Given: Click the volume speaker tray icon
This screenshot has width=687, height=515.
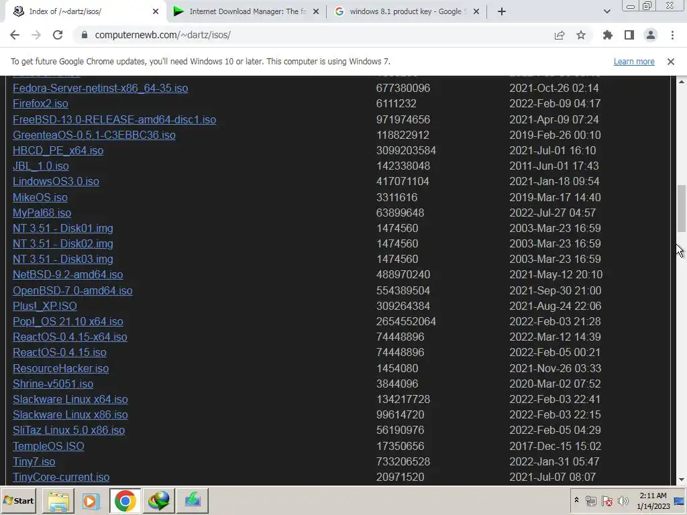Looking at the screenshot, I should 623,500.
